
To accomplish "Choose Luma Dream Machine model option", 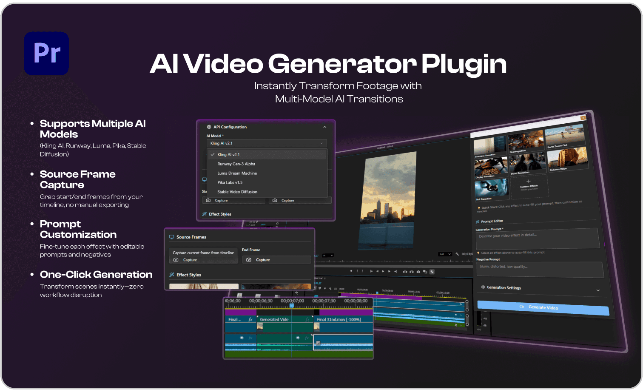I will click(267, 173).
